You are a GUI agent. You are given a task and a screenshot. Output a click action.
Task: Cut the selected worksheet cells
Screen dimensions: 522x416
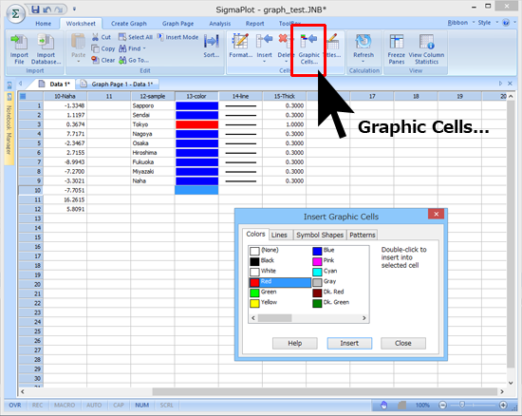coord(102,37)
